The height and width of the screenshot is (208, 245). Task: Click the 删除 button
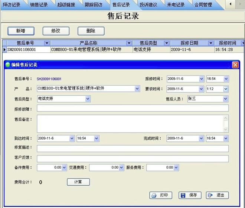91,31
